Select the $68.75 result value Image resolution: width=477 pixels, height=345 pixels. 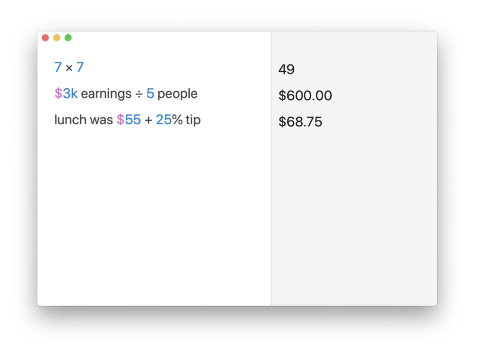[x=300, y=122]
